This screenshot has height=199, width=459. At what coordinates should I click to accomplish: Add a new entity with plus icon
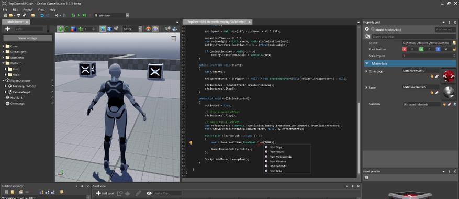tap(8, 29)
